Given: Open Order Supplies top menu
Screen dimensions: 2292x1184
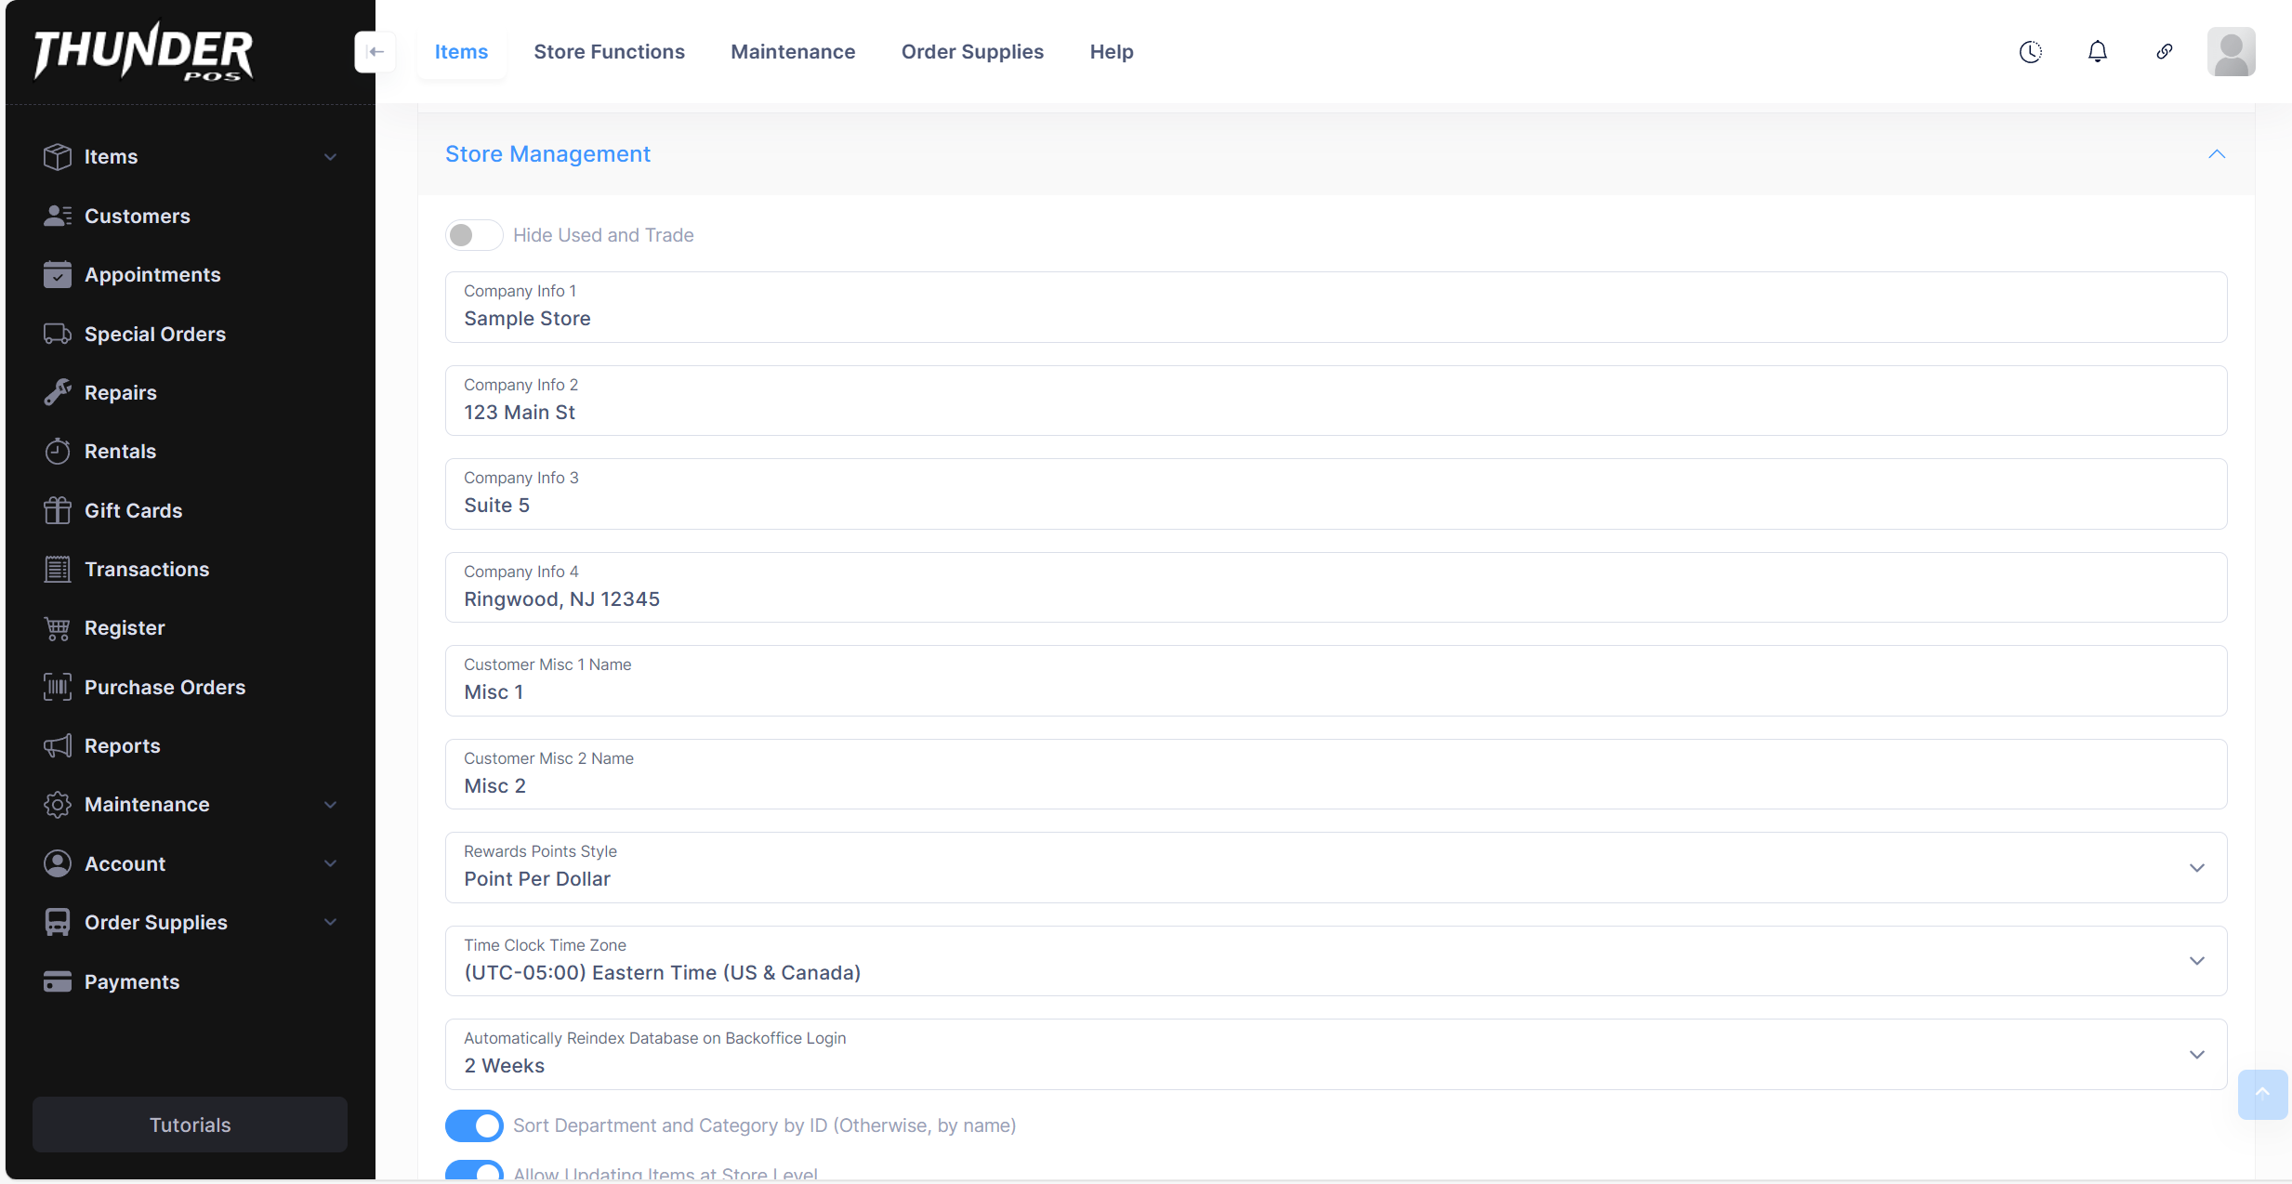Looking at the screenshot, I should click(x=972, y=52).
